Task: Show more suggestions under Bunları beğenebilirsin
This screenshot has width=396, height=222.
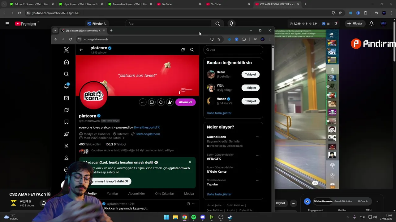Action: coord(219,113)
